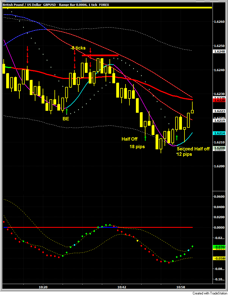
Task: Click the white 1.6248 price marker
Action: point(219,51)
